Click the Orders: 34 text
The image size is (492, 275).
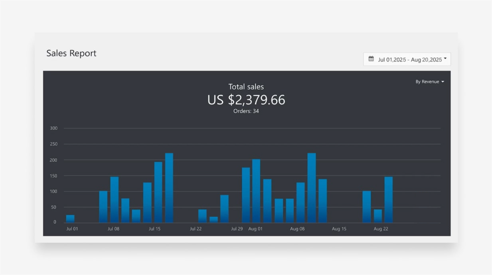pos(246,111)
